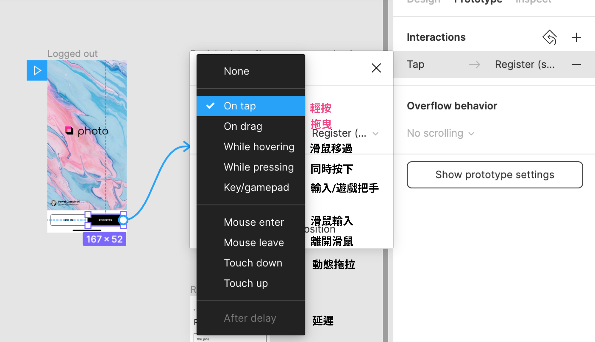595x342 pixels.
Task: Click the blue play prototype icon
Action: [37, 71]
